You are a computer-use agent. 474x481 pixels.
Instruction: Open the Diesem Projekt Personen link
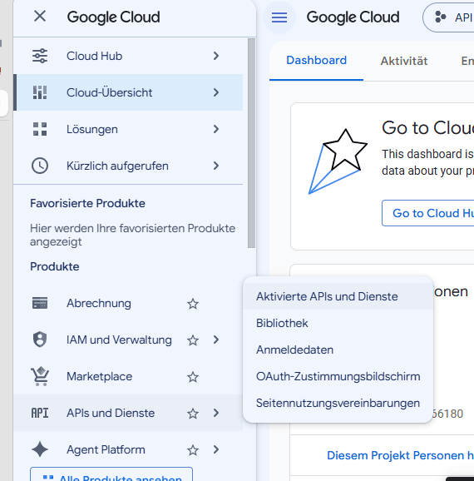pos(401,455)
